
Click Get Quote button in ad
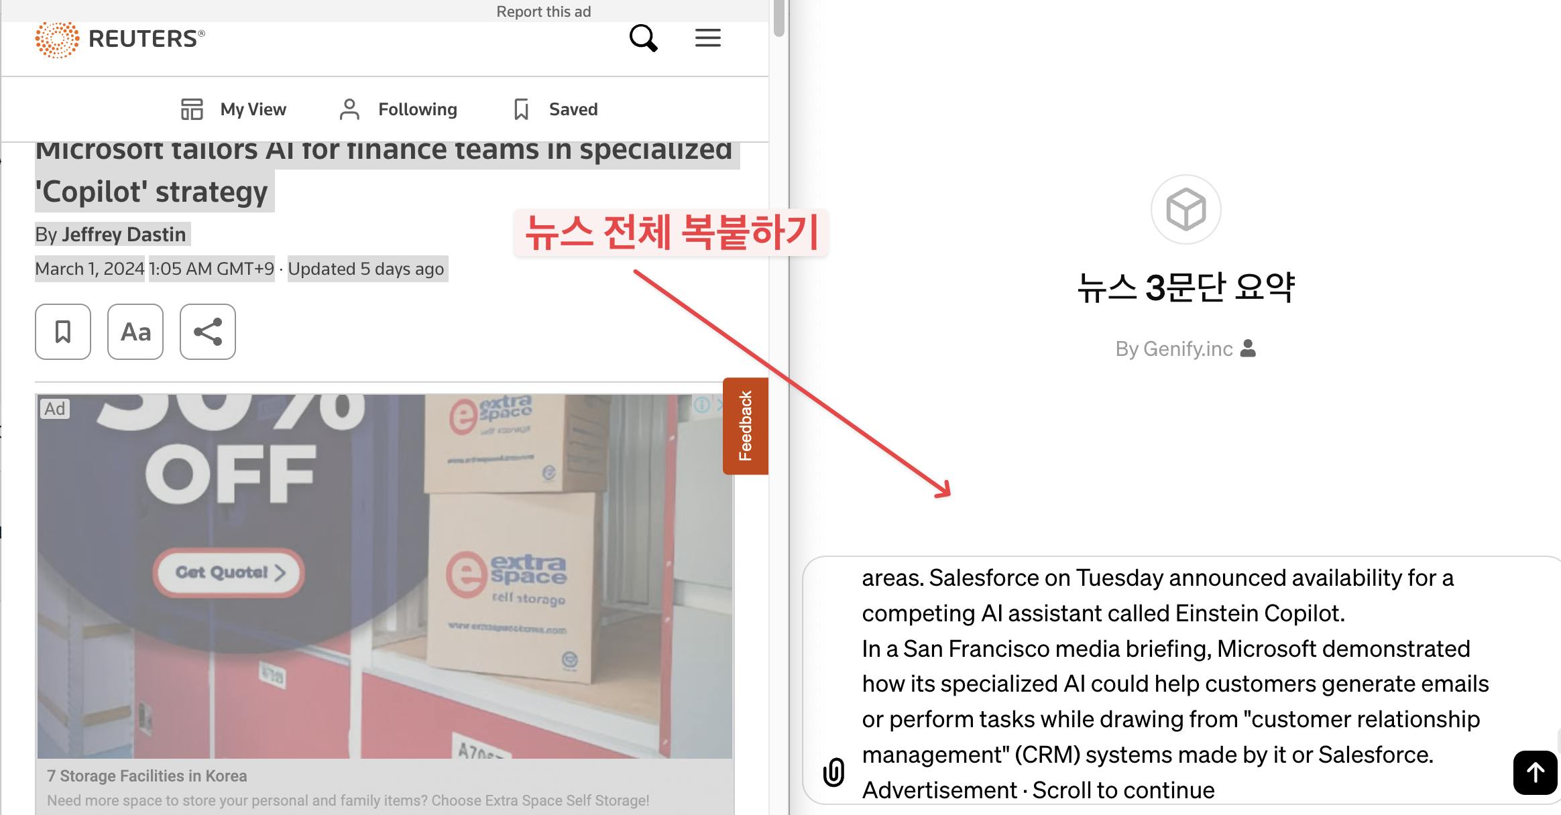229,572
